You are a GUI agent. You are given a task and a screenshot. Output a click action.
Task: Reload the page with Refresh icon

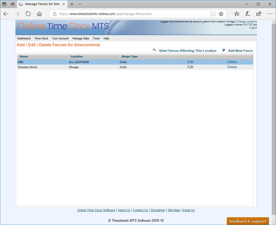(x=28, y=14)
